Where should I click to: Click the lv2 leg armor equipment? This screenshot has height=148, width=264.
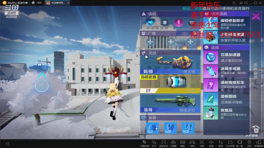click(188, 128)
